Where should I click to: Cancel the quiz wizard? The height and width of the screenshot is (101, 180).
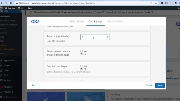(x=148, y=85)
